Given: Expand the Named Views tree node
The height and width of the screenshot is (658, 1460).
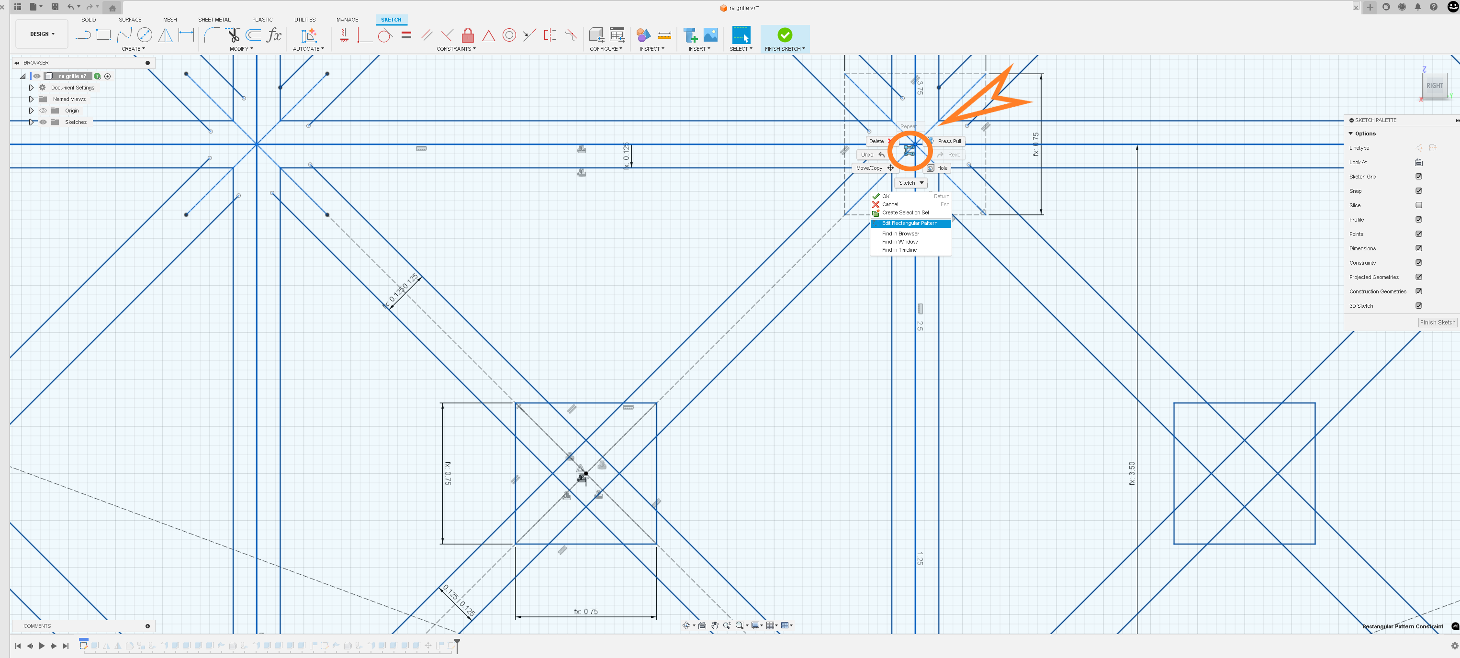Looking at the screenshot, I should tap(31, 99).
